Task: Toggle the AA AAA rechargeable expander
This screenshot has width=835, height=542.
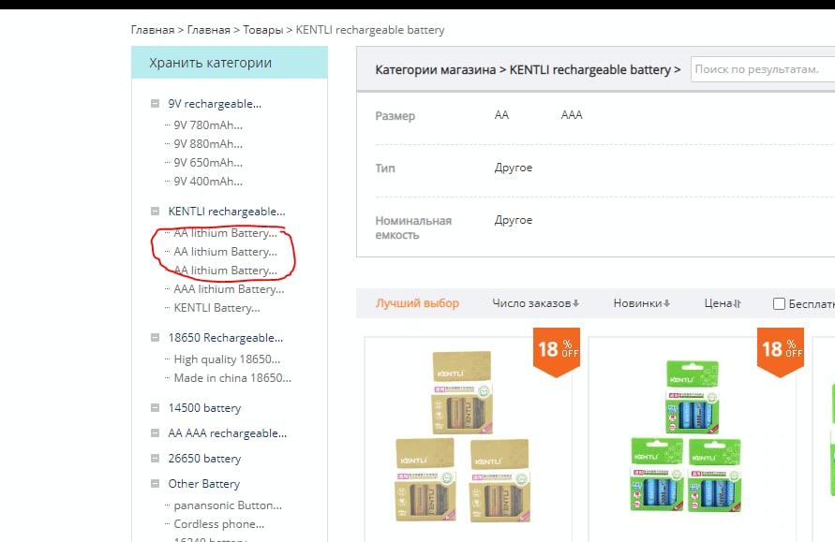Action: coord(155,433)
